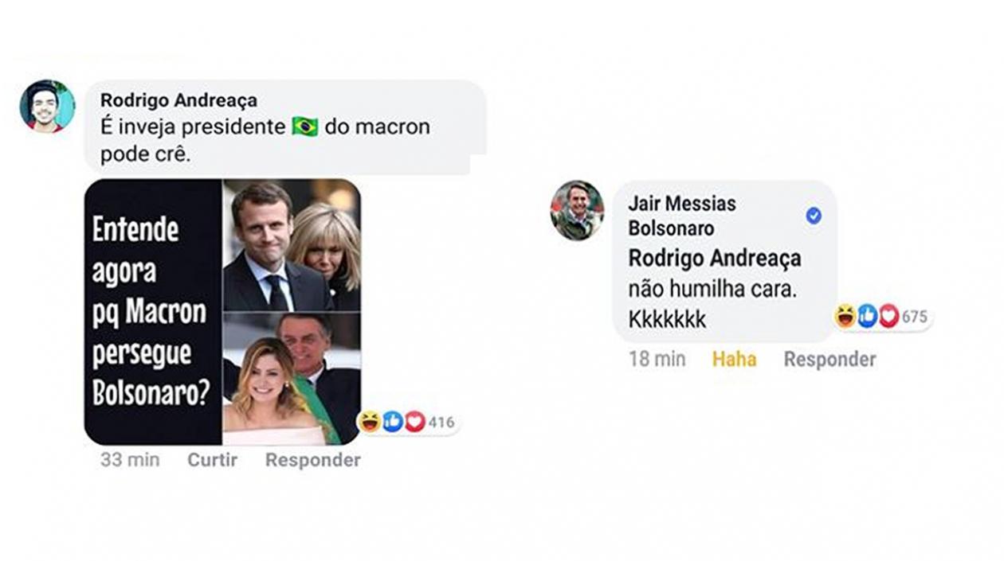Click the Jair Messias Bolsonaro avatar
Viewport: 1004px width, 561px height.
577,210
